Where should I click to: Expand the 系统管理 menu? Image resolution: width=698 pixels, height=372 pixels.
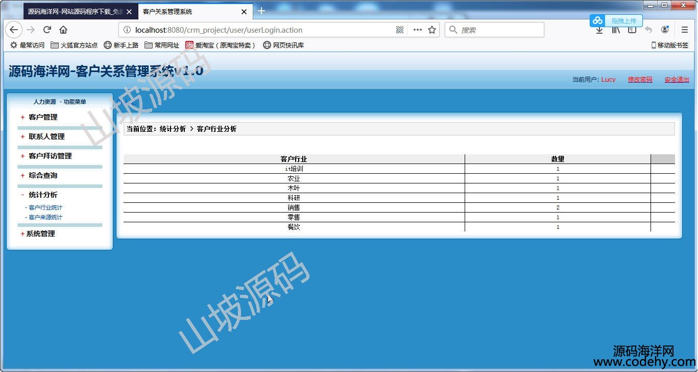(40, 234)
